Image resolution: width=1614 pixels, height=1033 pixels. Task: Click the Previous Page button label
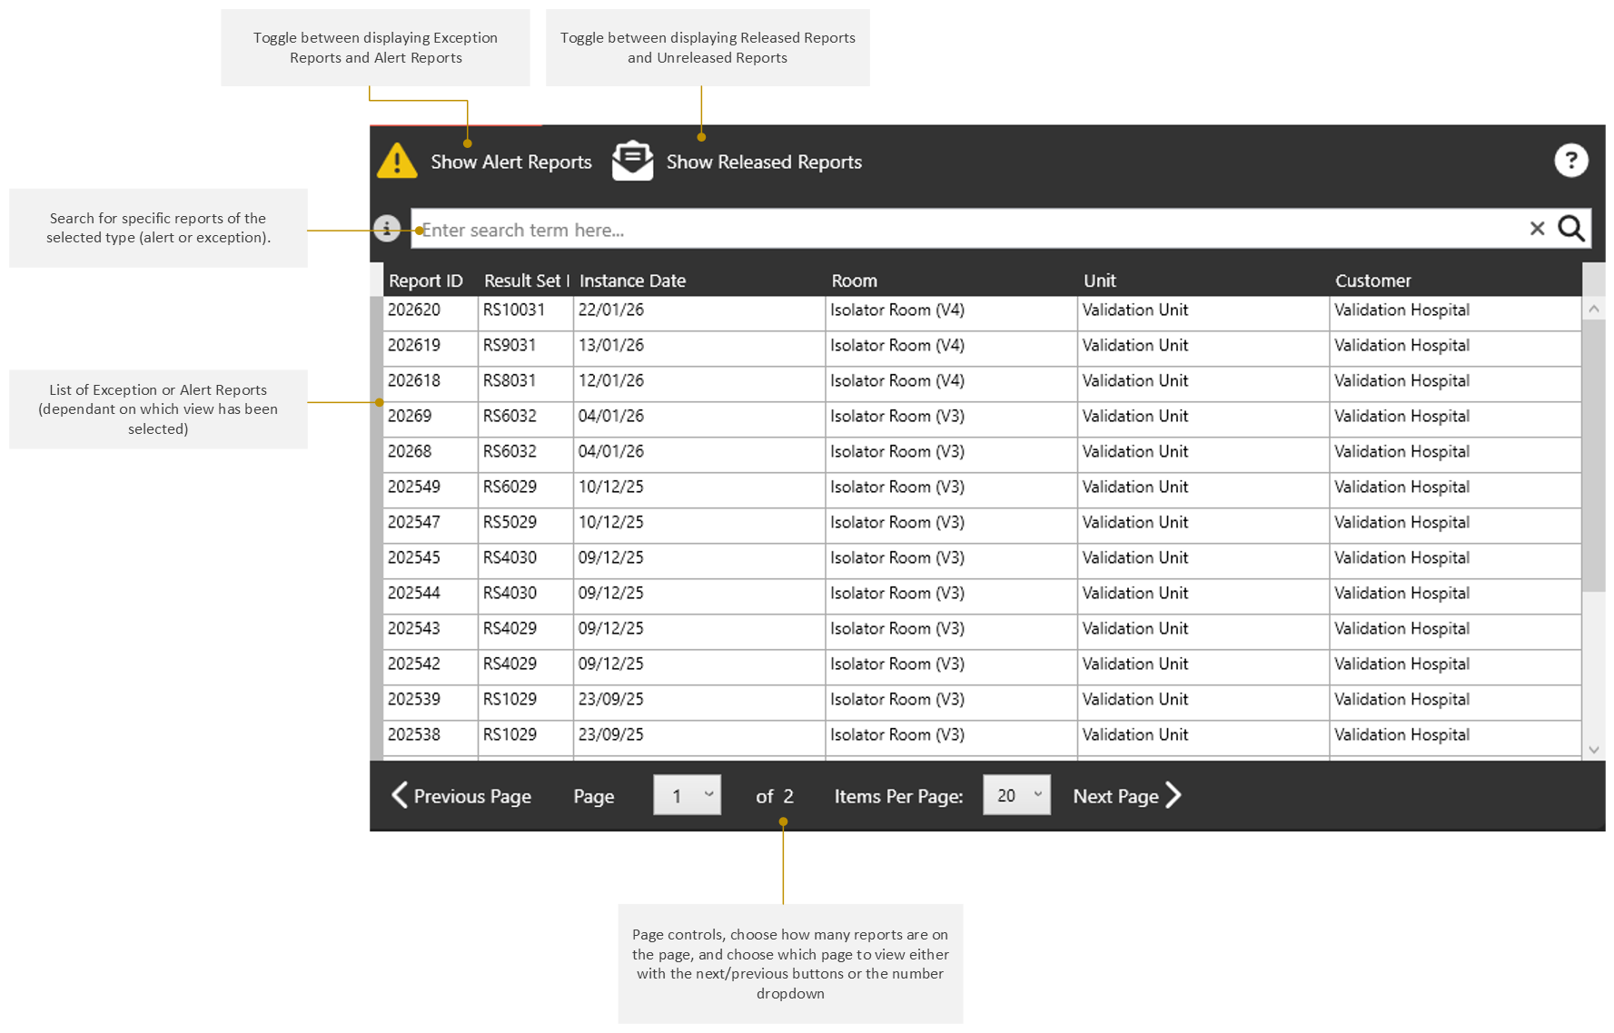point(472,796)
